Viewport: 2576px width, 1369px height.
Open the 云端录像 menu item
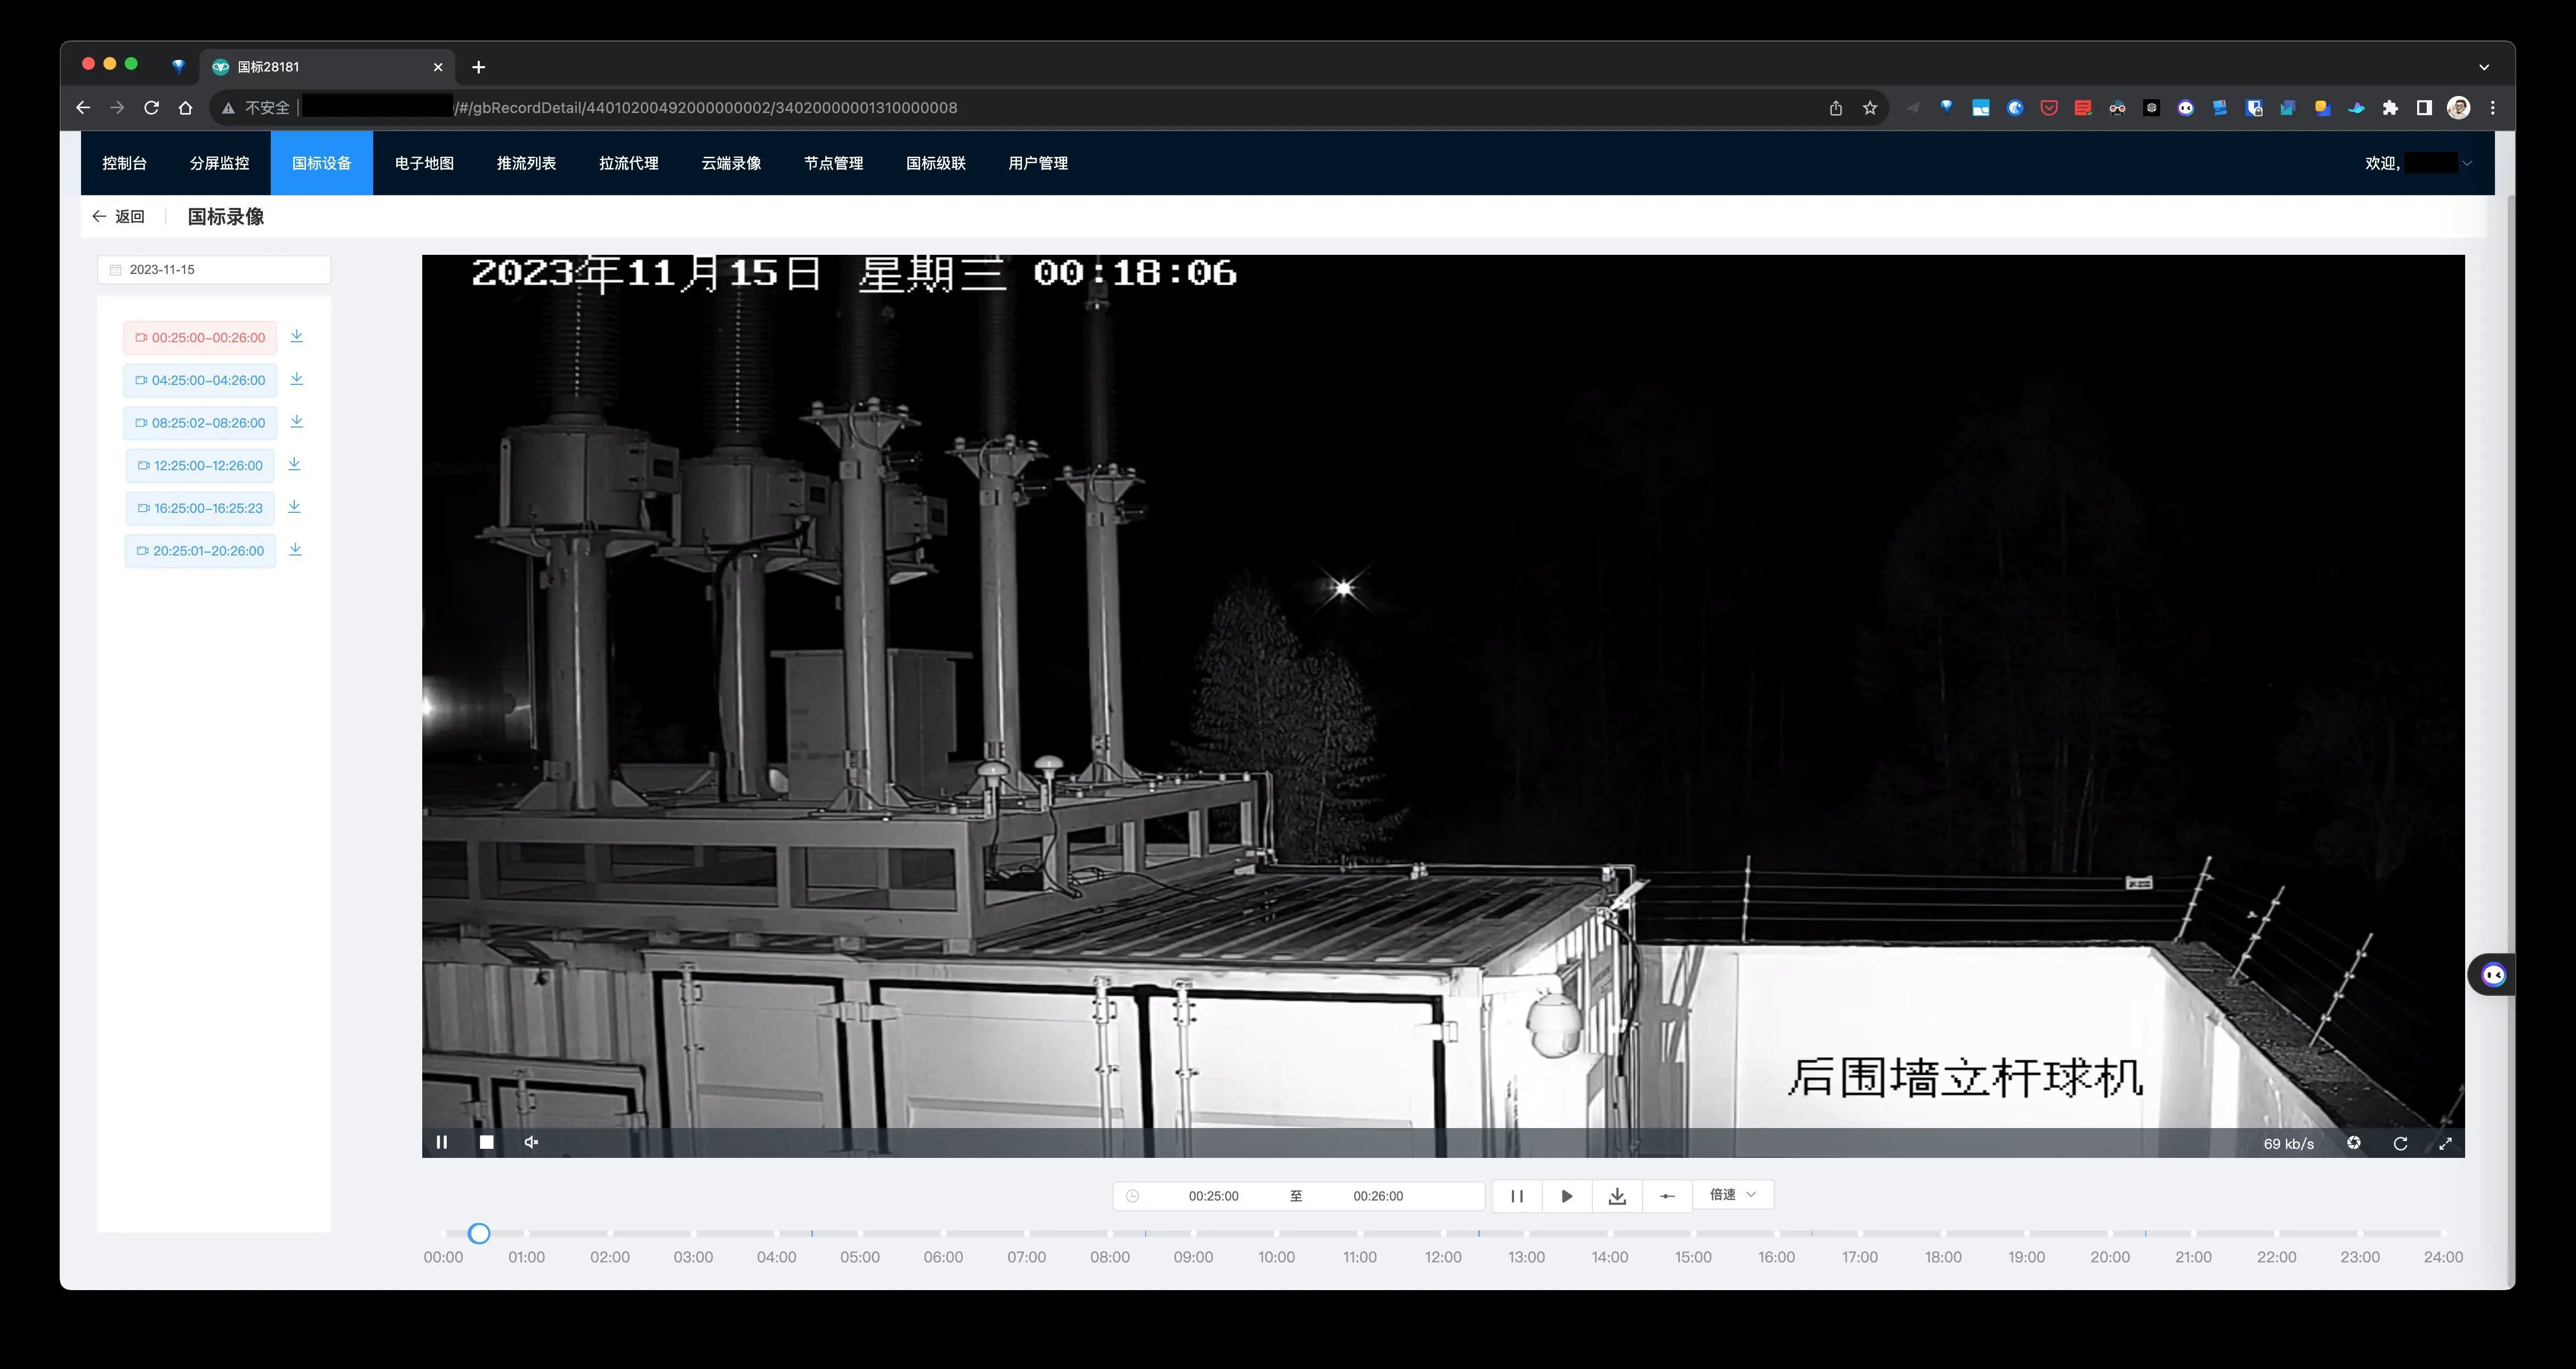(x=731, y=163)
